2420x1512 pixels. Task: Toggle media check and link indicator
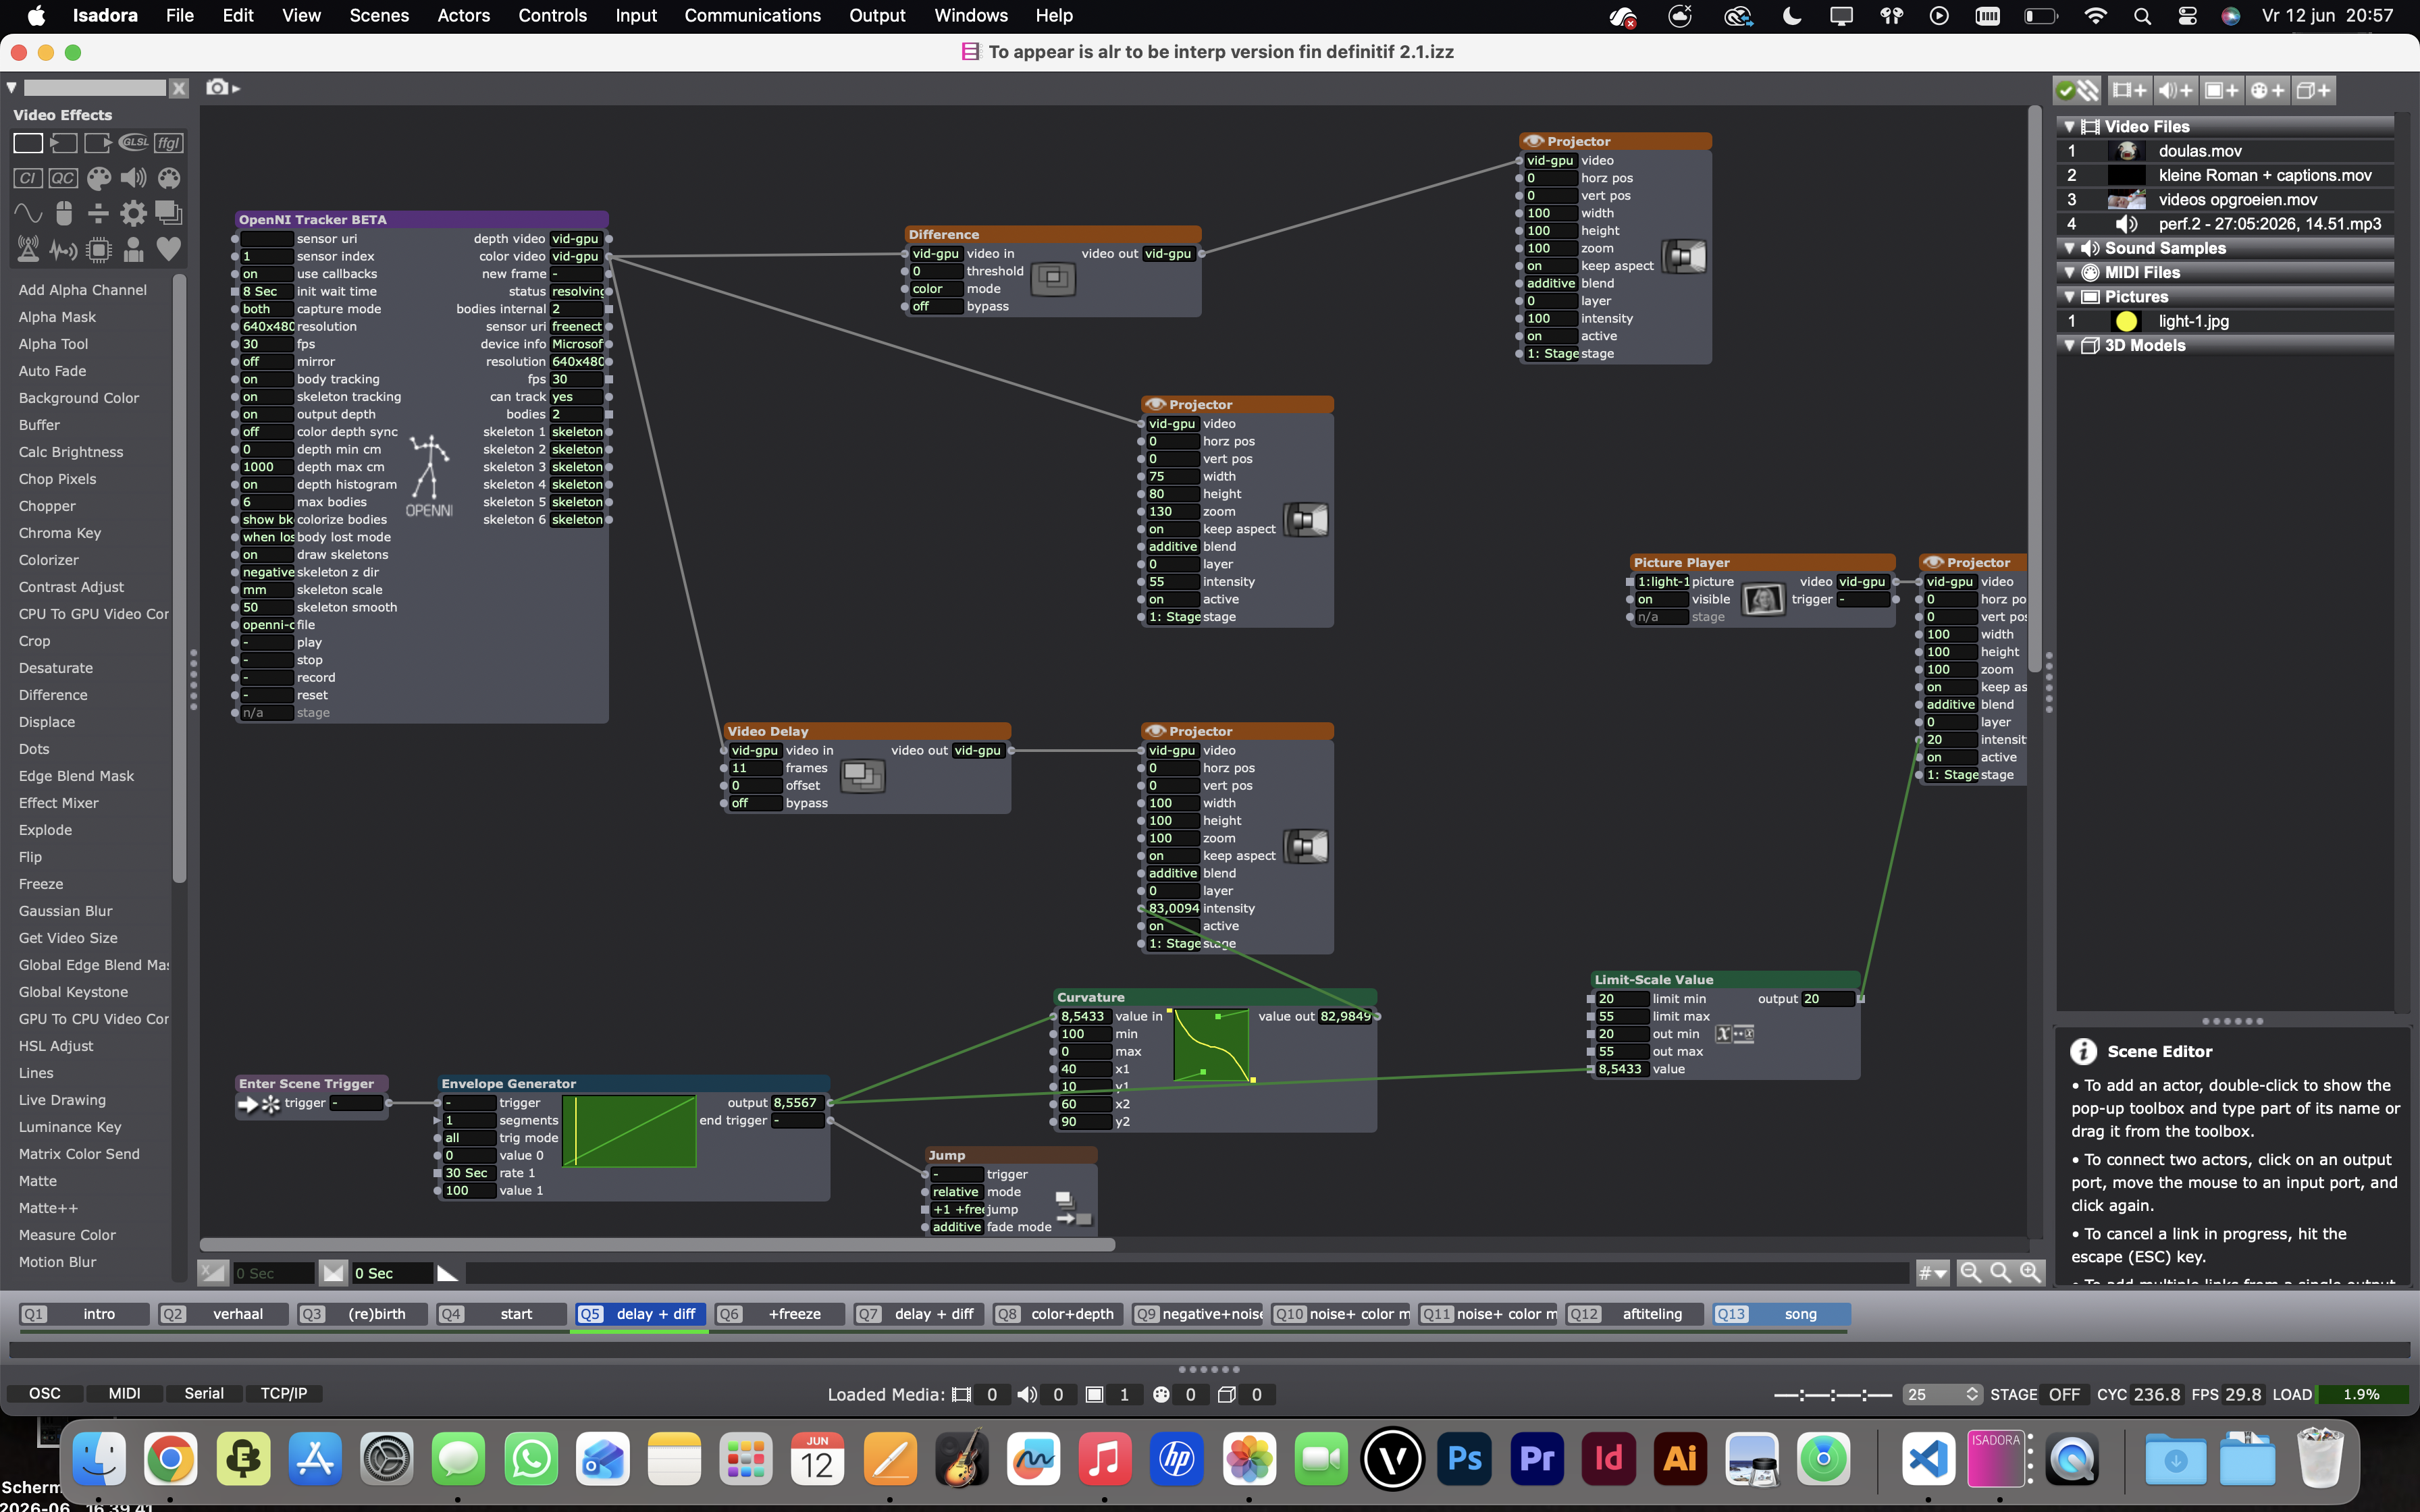2077,90
